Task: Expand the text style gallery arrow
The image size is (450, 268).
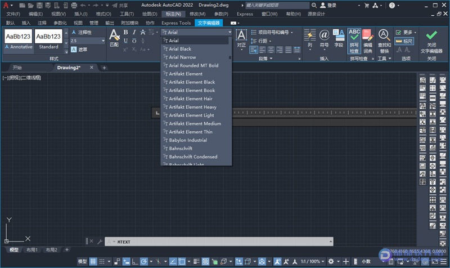Action: [66, 52]
